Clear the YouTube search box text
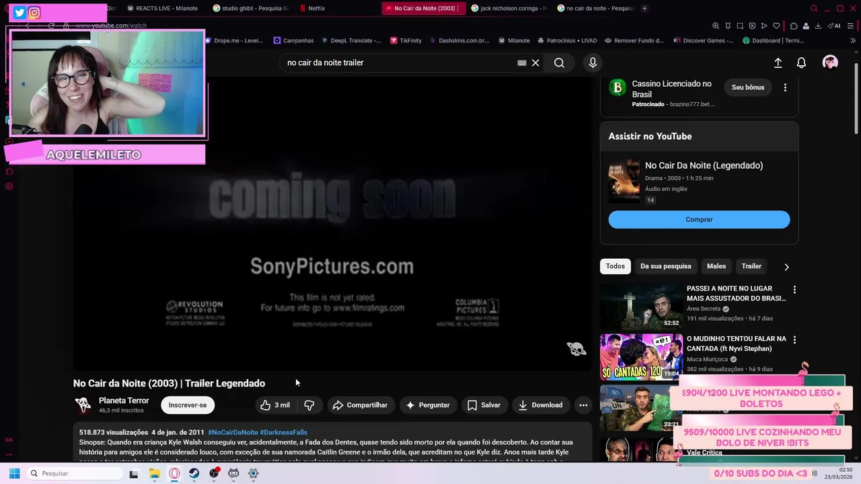 [x=535, y=63]
